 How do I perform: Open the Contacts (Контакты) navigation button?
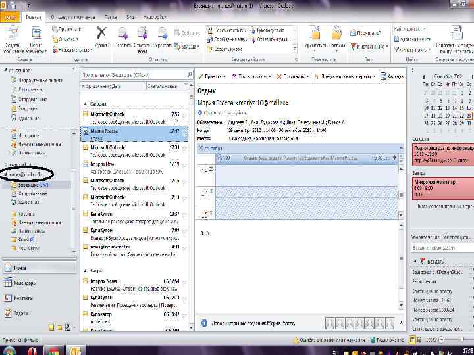(x=39, y=298)
